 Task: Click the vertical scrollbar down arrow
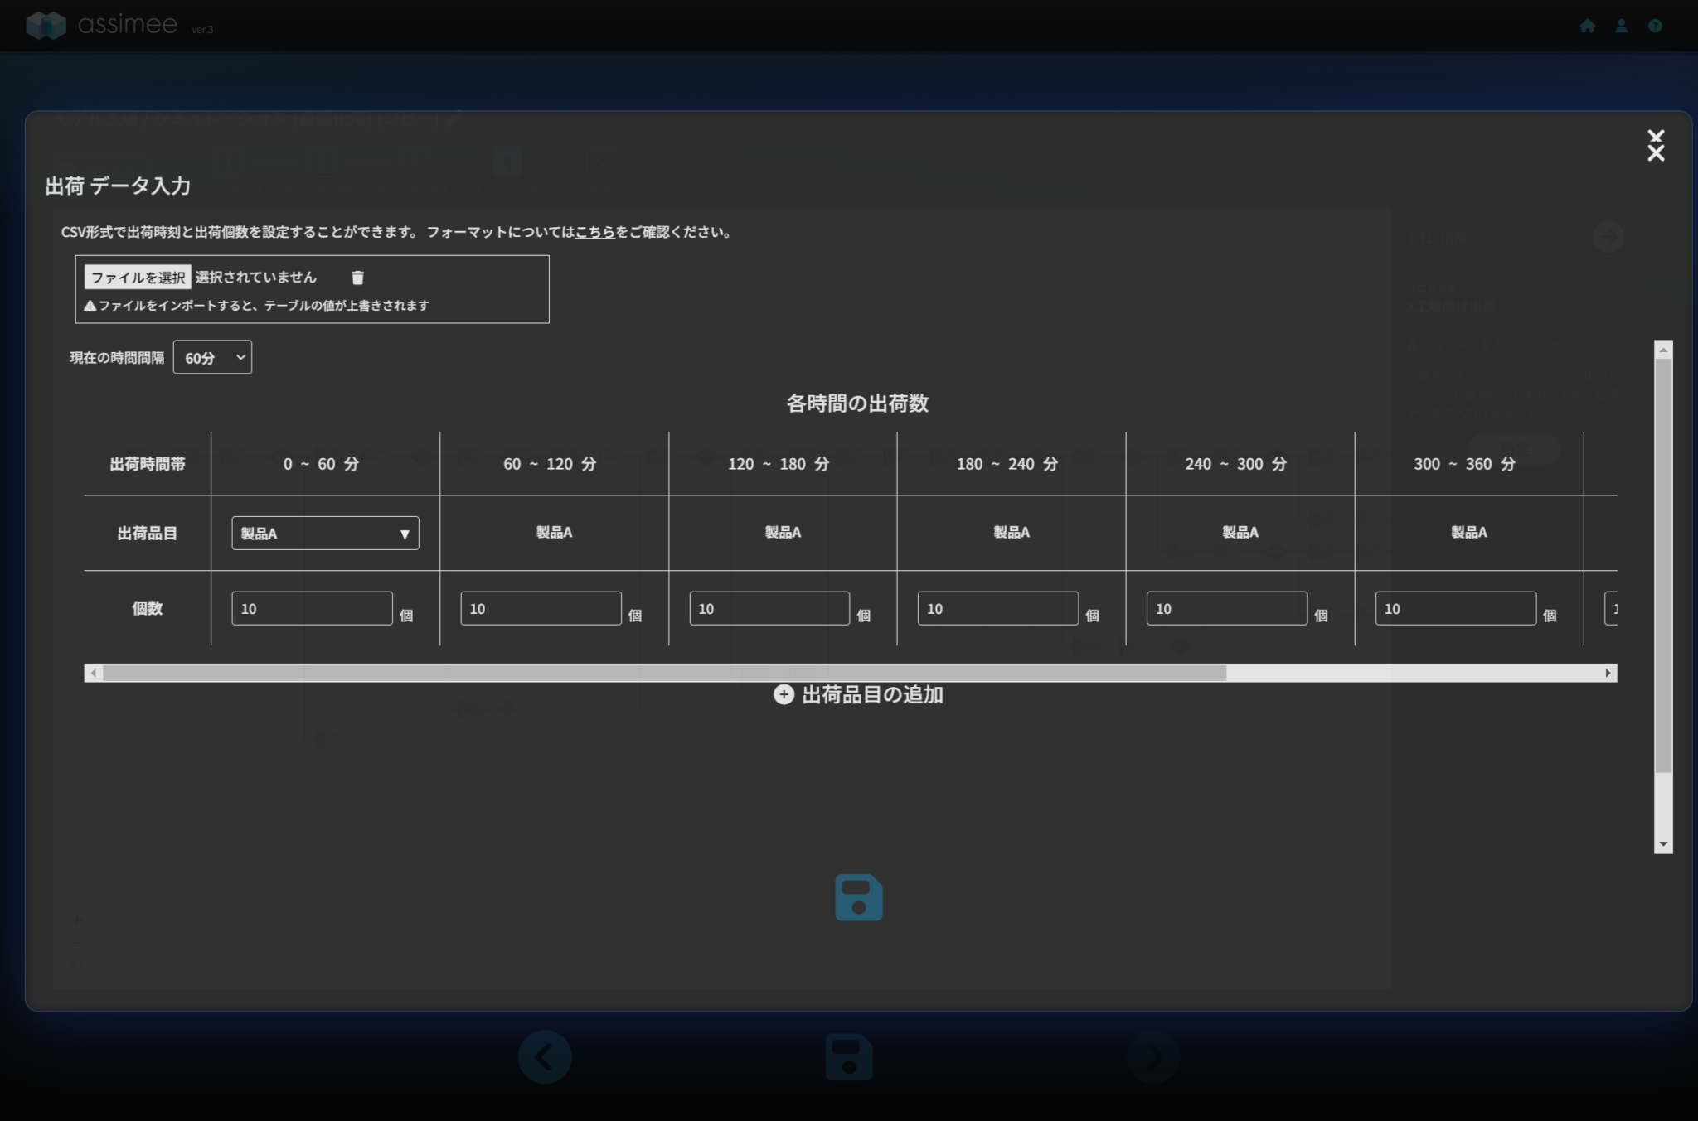1663,844
